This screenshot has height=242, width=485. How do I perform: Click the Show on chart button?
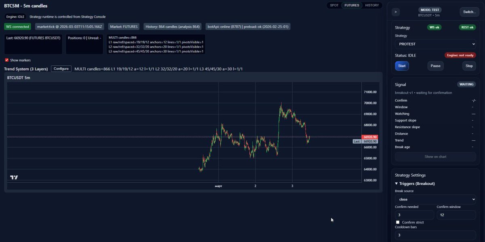coord(435,156)
